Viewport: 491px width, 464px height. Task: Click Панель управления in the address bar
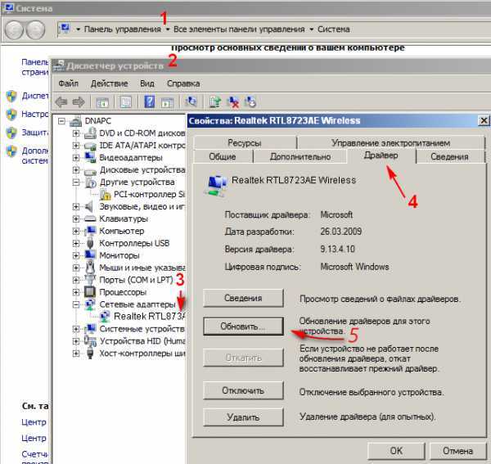tap(123, 29)
